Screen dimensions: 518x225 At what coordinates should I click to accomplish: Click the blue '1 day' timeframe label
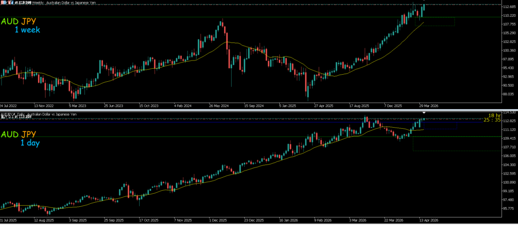tap(33, 143)
